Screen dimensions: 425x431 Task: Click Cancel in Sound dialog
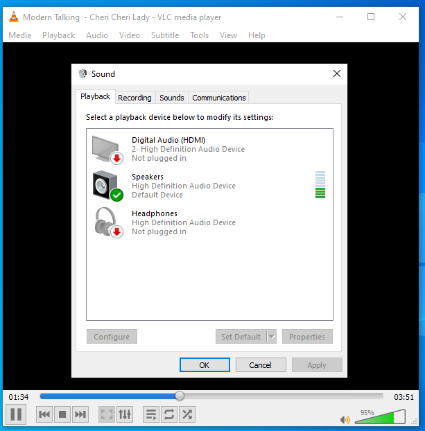tap(261, 365)
